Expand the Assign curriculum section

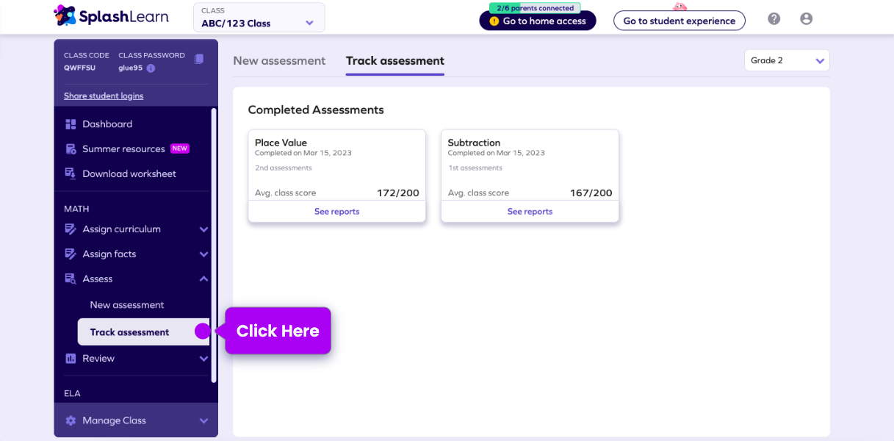click(203, 229)
